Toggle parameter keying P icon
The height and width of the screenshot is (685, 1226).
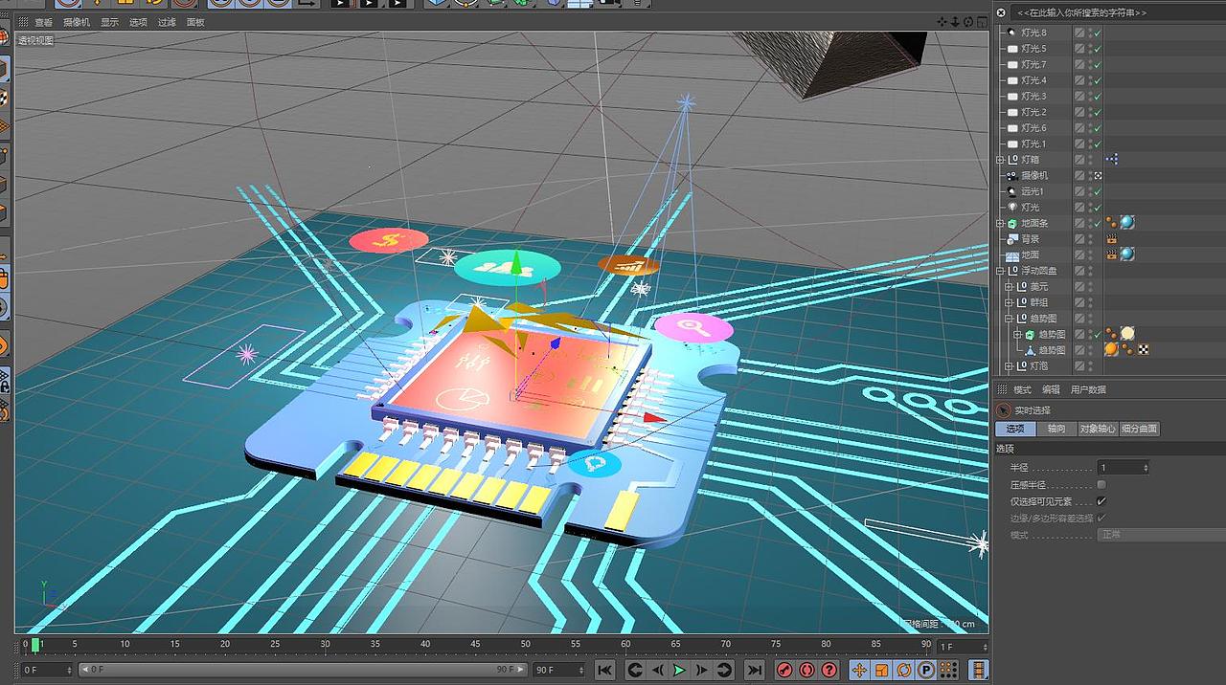pos(926,670)
